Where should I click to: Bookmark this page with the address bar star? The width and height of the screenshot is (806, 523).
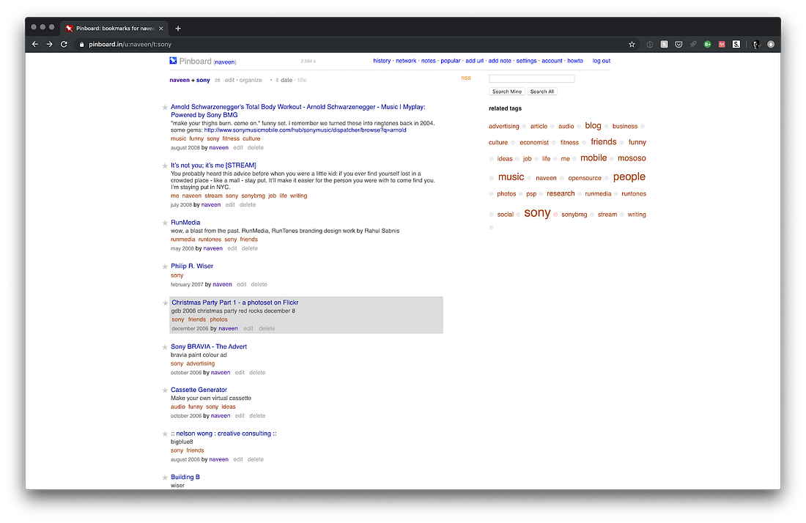pos(632,44)
